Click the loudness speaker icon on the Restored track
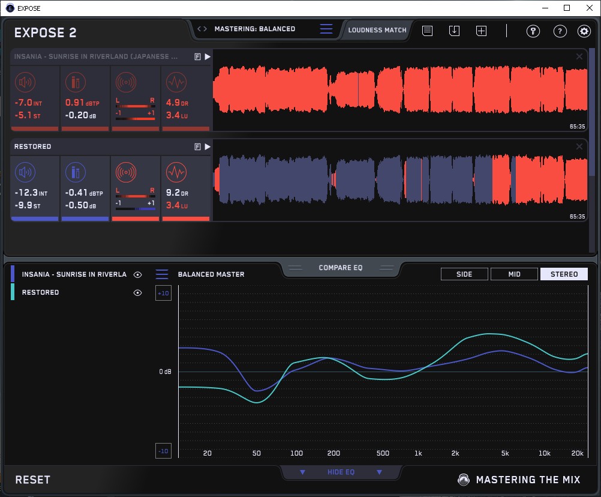Viewport: 601px width, 497px height. [x=25, y=173]
